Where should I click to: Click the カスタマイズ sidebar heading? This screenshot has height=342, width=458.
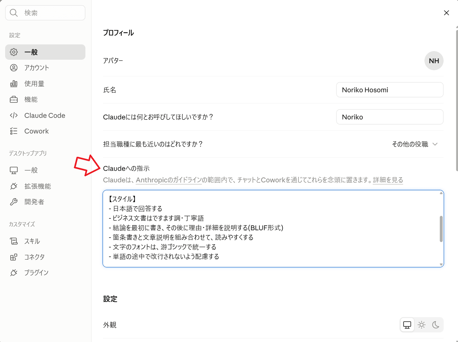coord(22,224)
